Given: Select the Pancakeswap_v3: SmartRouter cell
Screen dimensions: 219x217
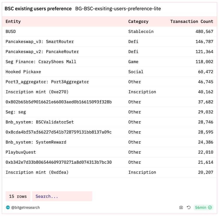Looking at the screenshot, I should [40, 42].
